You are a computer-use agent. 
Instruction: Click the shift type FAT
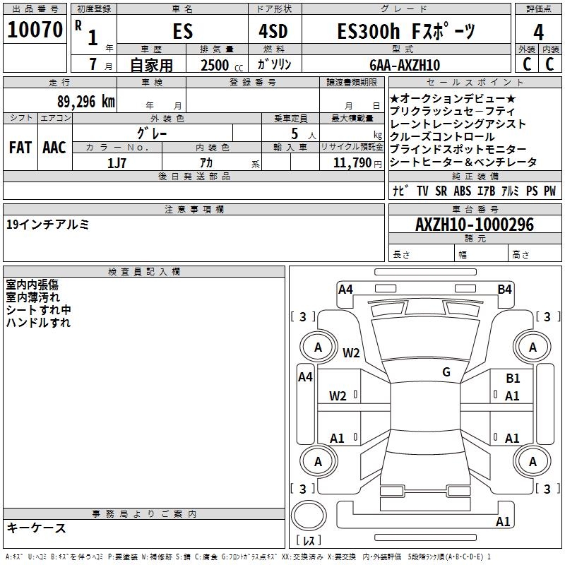point(20,148)
